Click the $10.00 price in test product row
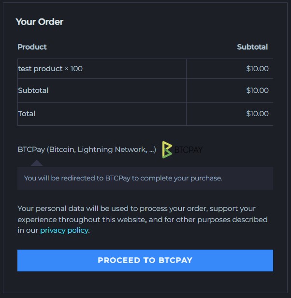 [x=257, y=69]
